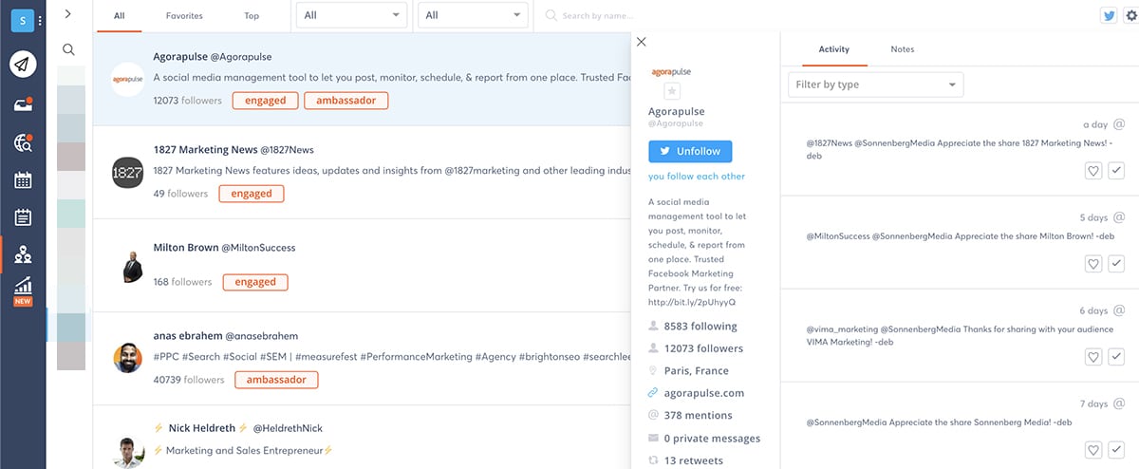Click the blue S account avatar

(x=21, y=19)
